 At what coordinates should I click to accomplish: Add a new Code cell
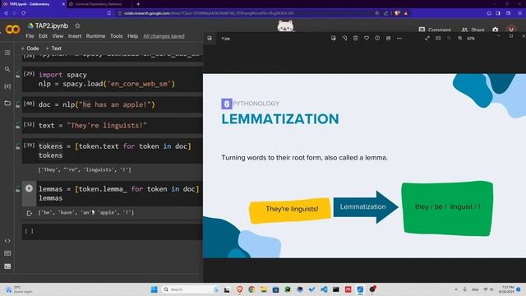30,49
